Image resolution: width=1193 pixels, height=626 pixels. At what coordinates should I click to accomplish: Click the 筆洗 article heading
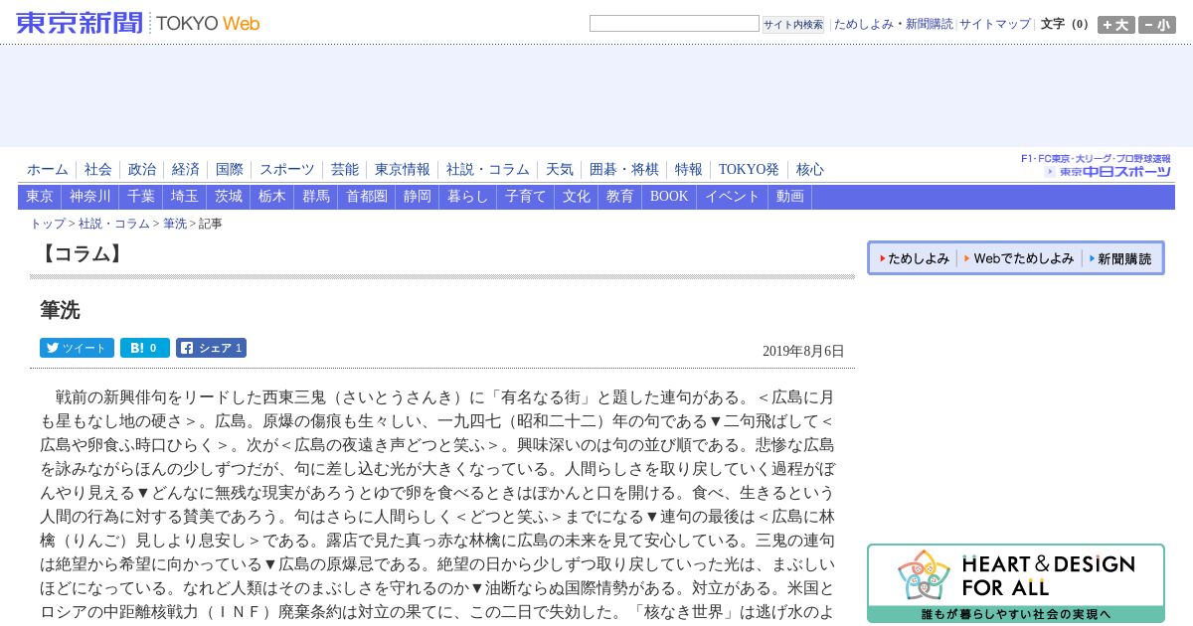(60, 310)
